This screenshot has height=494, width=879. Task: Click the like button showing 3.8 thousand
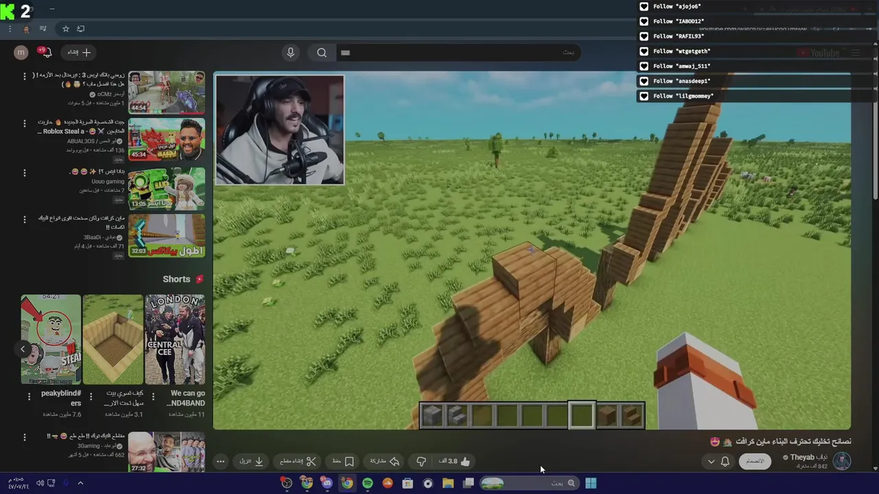pyautogui.click(x=455, y=462)
